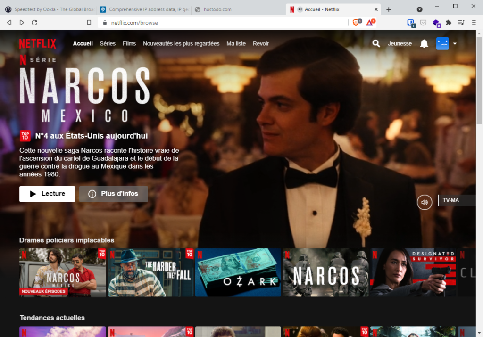Open the Extensions puzzle piece menu
The image size is (483, 337).
tap(449, 23)
